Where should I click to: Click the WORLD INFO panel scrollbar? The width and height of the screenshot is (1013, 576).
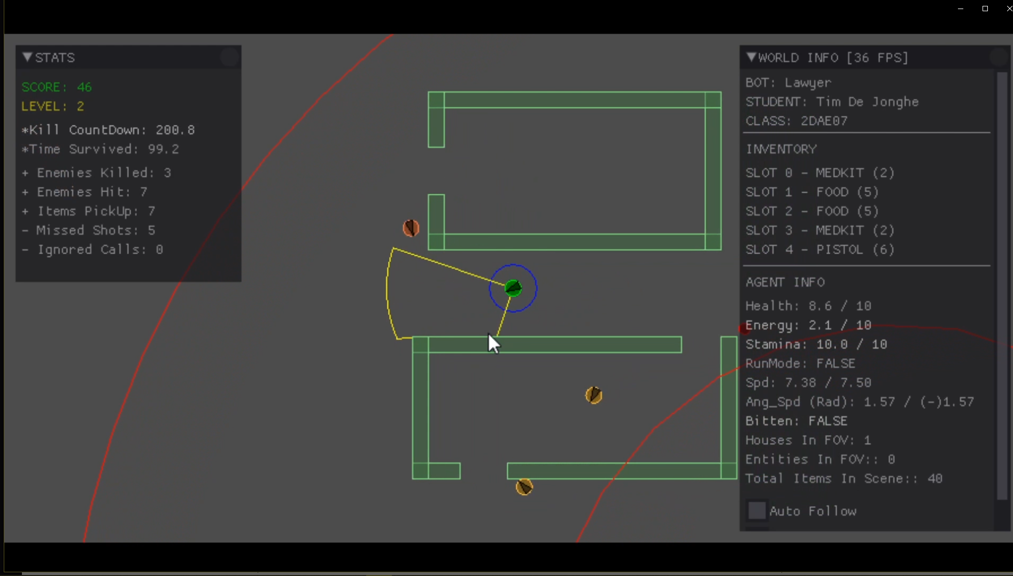[x=1002, y=286]
